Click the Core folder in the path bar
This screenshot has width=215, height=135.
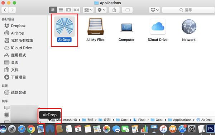coord(122,120)
